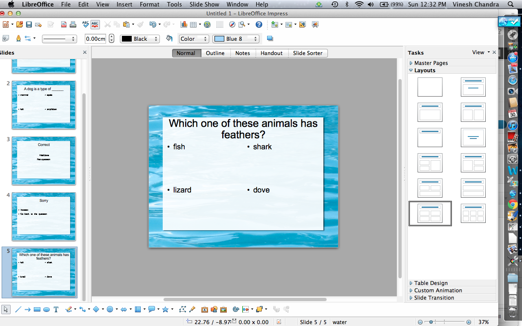
Task: Open the Tasks panel View menu
Action: pyautogui.click(x=480, y=53)
